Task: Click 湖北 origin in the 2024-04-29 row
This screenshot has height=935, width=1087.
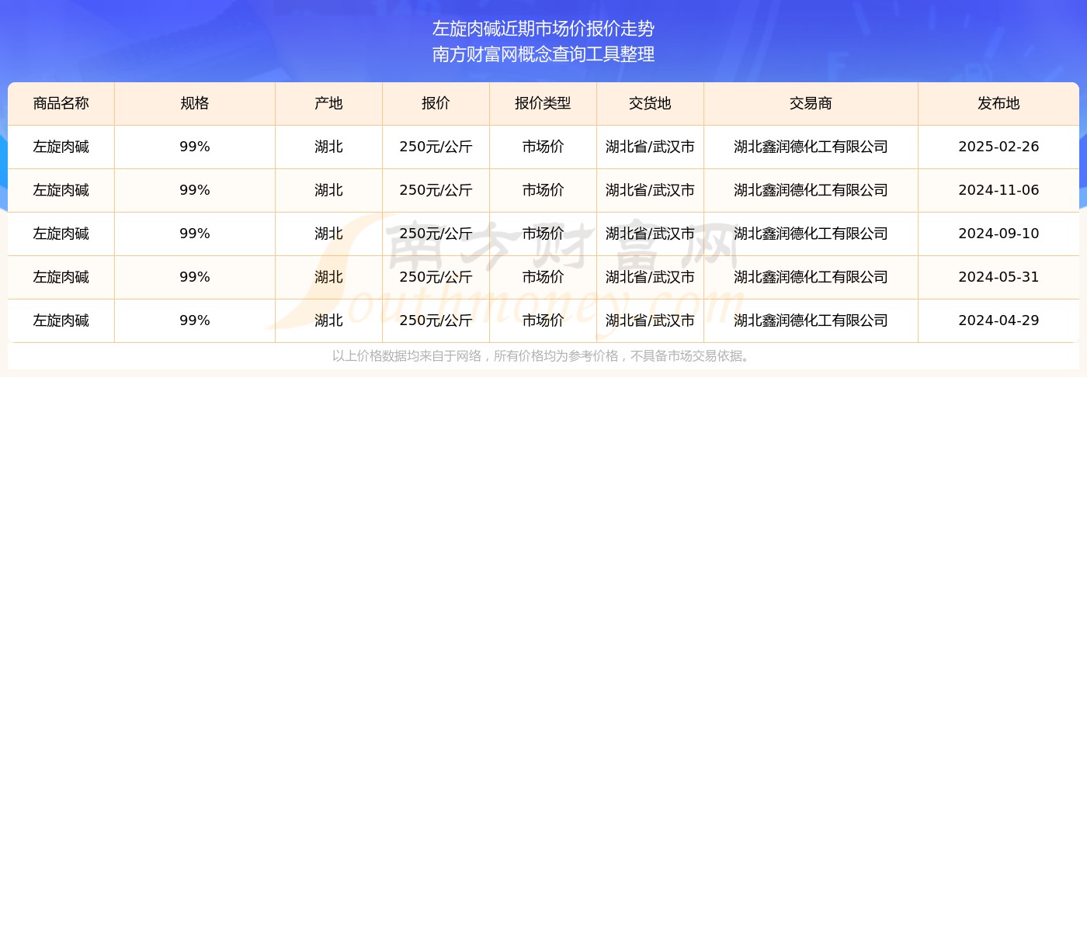Action: point(329,320)
